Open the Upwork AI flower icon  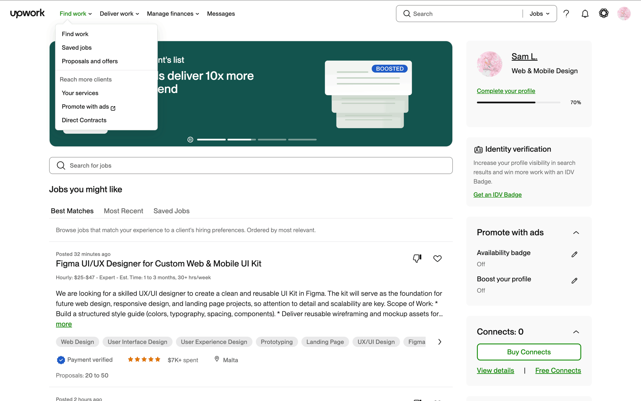point(604,13)
